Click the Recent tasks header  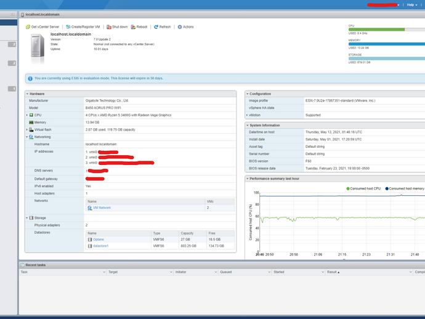pyautogui.click(x=36, y=265)
